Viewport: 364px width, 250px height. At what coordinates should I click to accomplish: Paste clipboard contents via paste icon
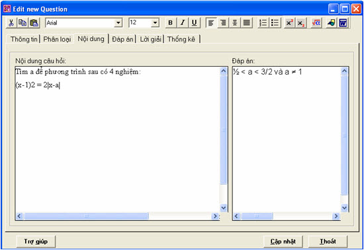click(x=34, y=23)
